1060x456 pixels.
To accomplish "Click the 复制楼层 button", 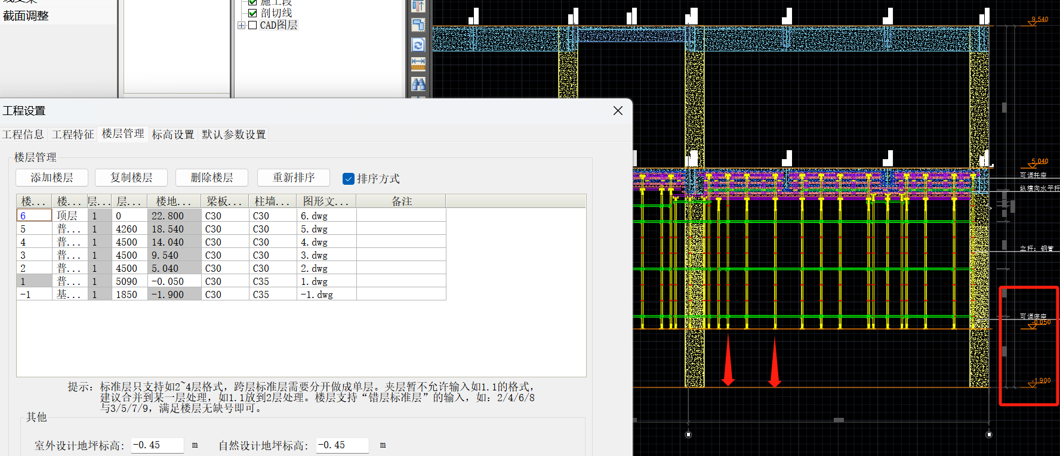I will pos(131,178).
